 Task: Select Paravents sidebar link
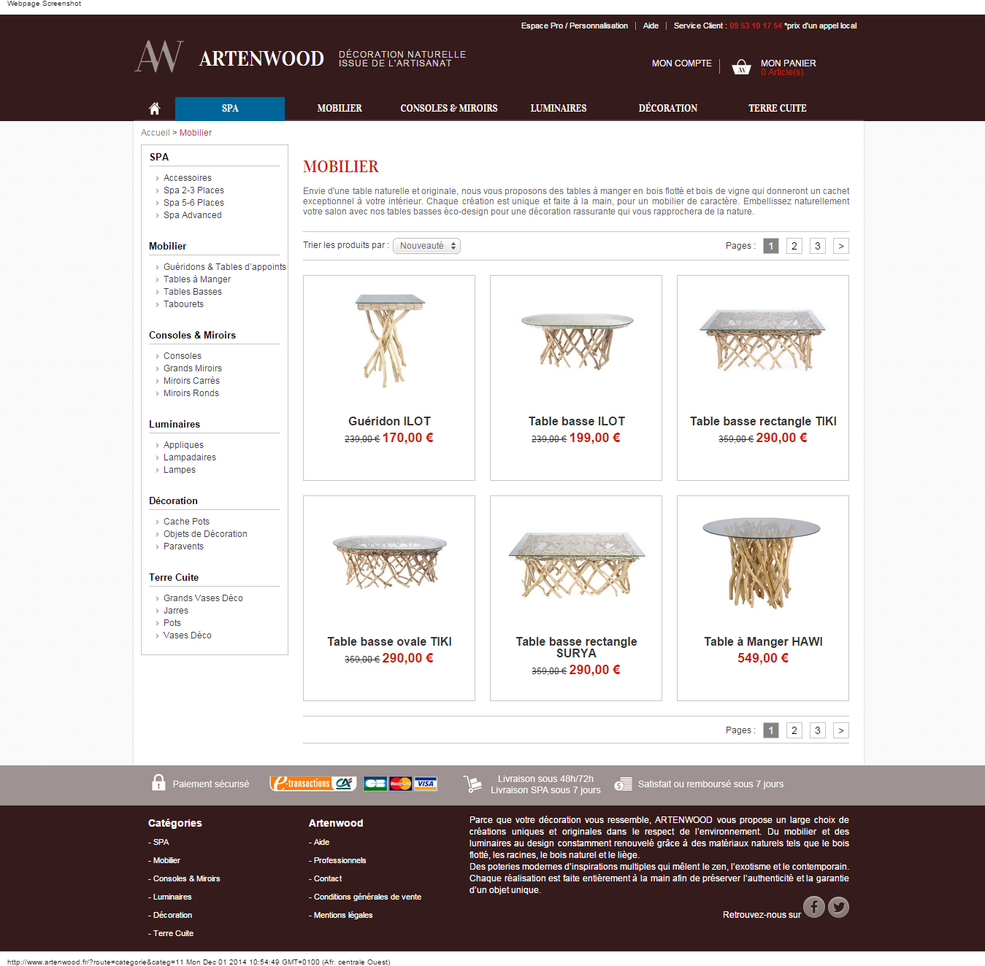point(183,546)
